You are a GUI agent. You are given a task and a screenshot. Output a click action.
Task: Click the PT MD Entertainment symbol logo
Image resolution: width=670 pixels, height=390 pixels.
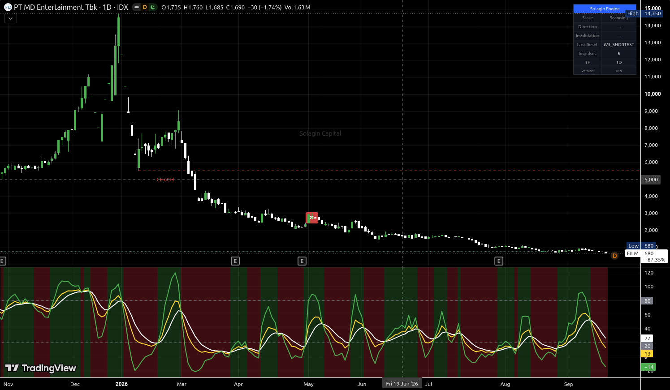pyautogui.click(x=8, y=7)
